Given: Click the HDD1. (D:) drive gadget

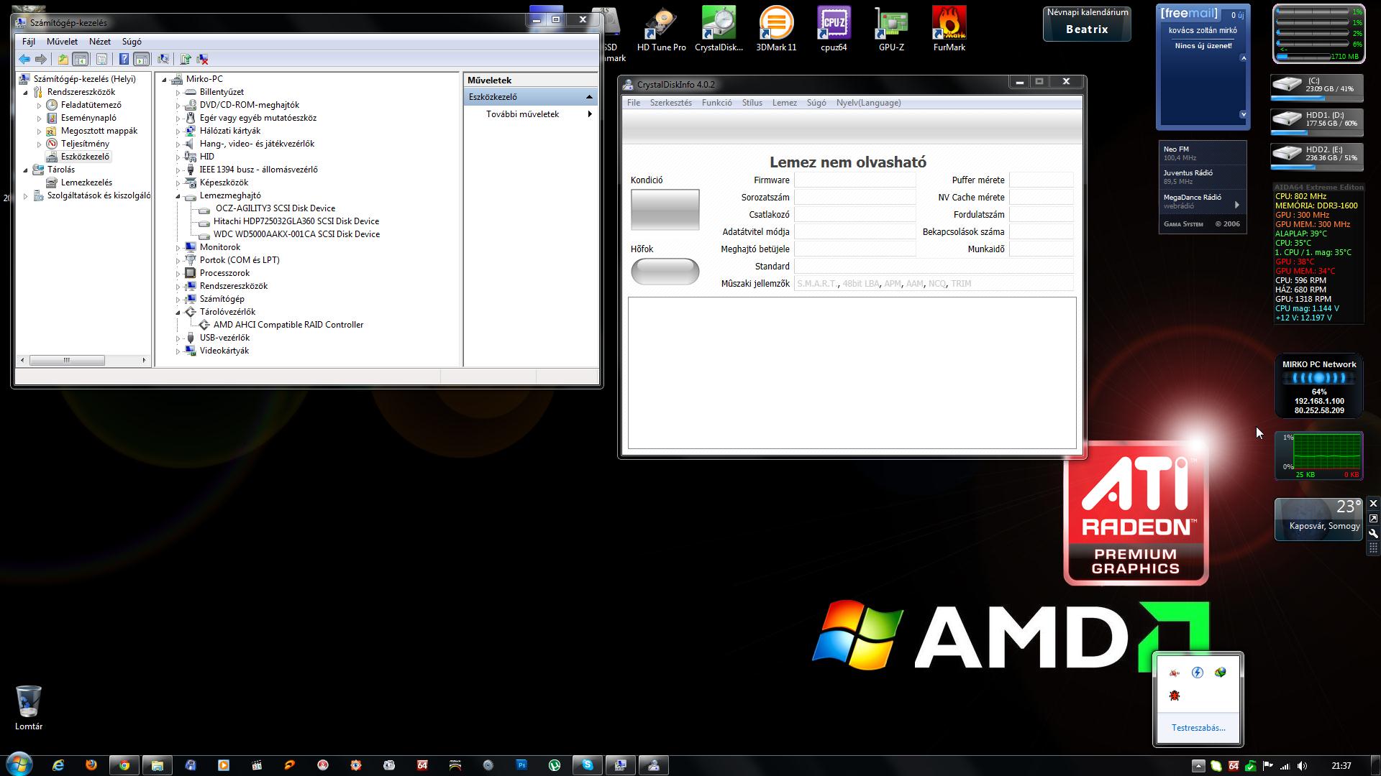Looking at the screenshot, I should tap(1316, 122).
